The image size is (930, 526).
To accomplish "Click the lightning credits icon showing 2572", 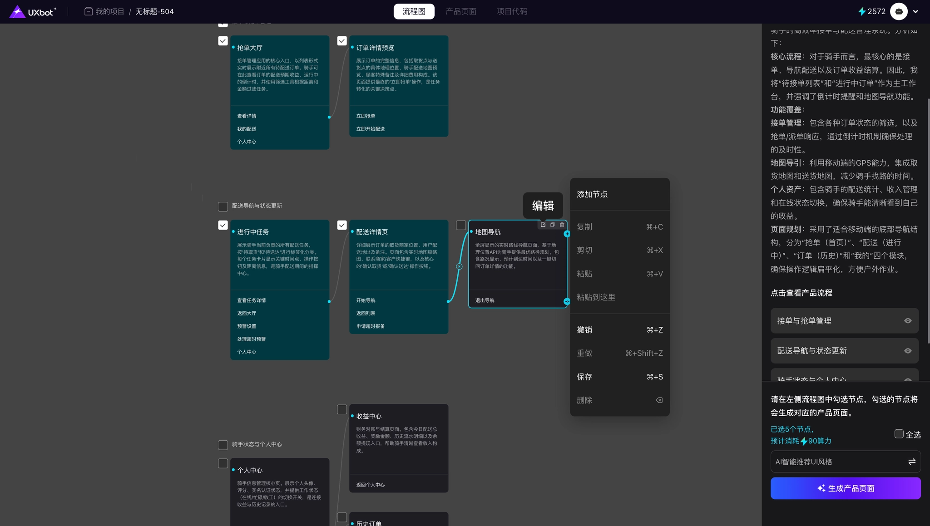I will point(861,11).
